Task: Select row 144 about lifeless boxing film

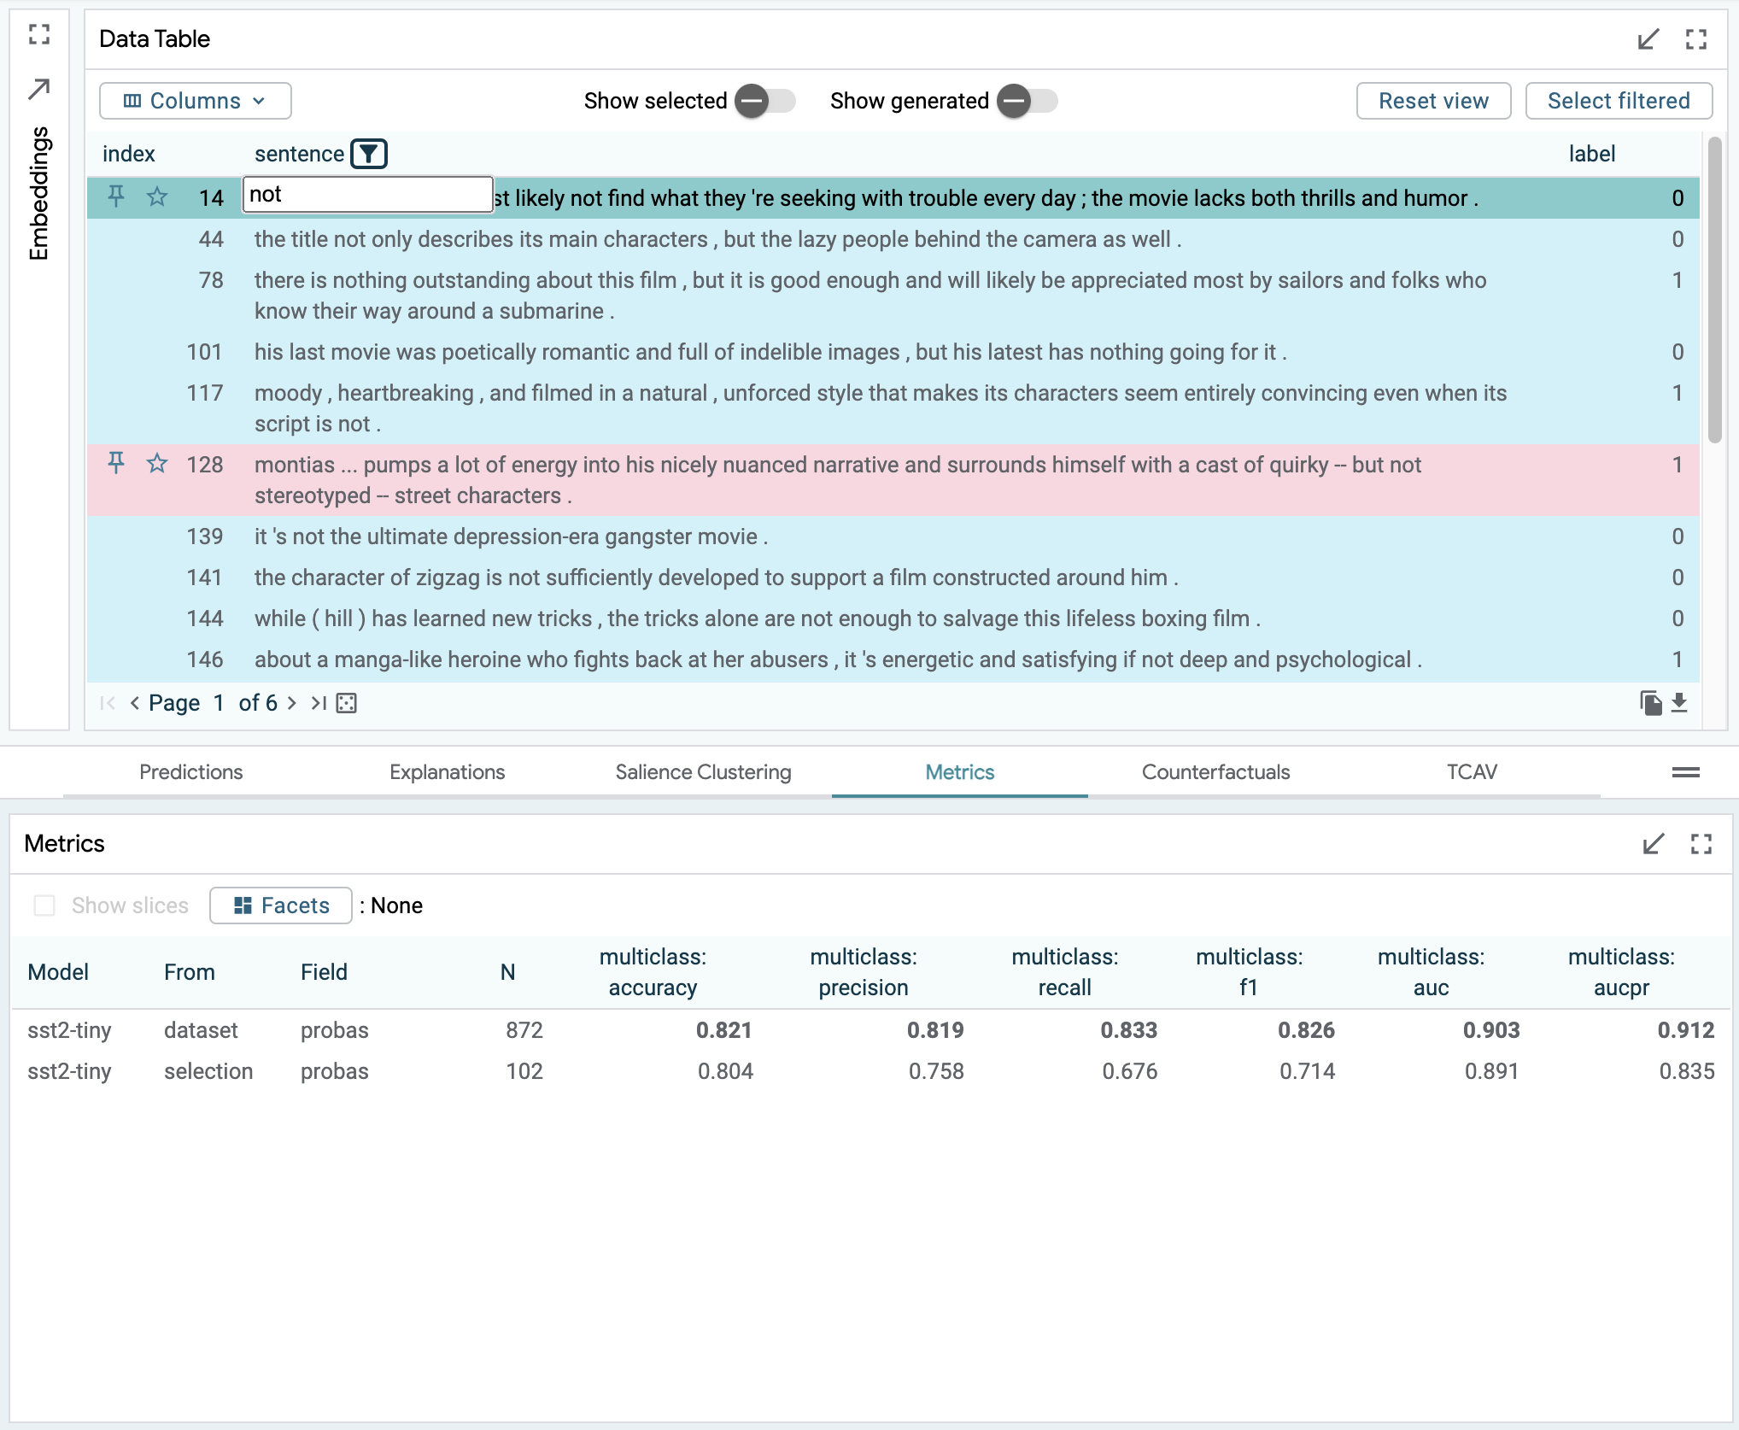Action: pos(893,618)
